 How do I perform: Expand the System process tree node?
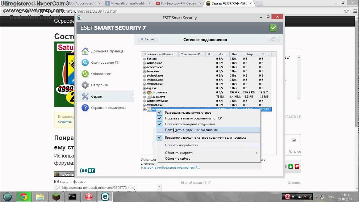(145, 59)
